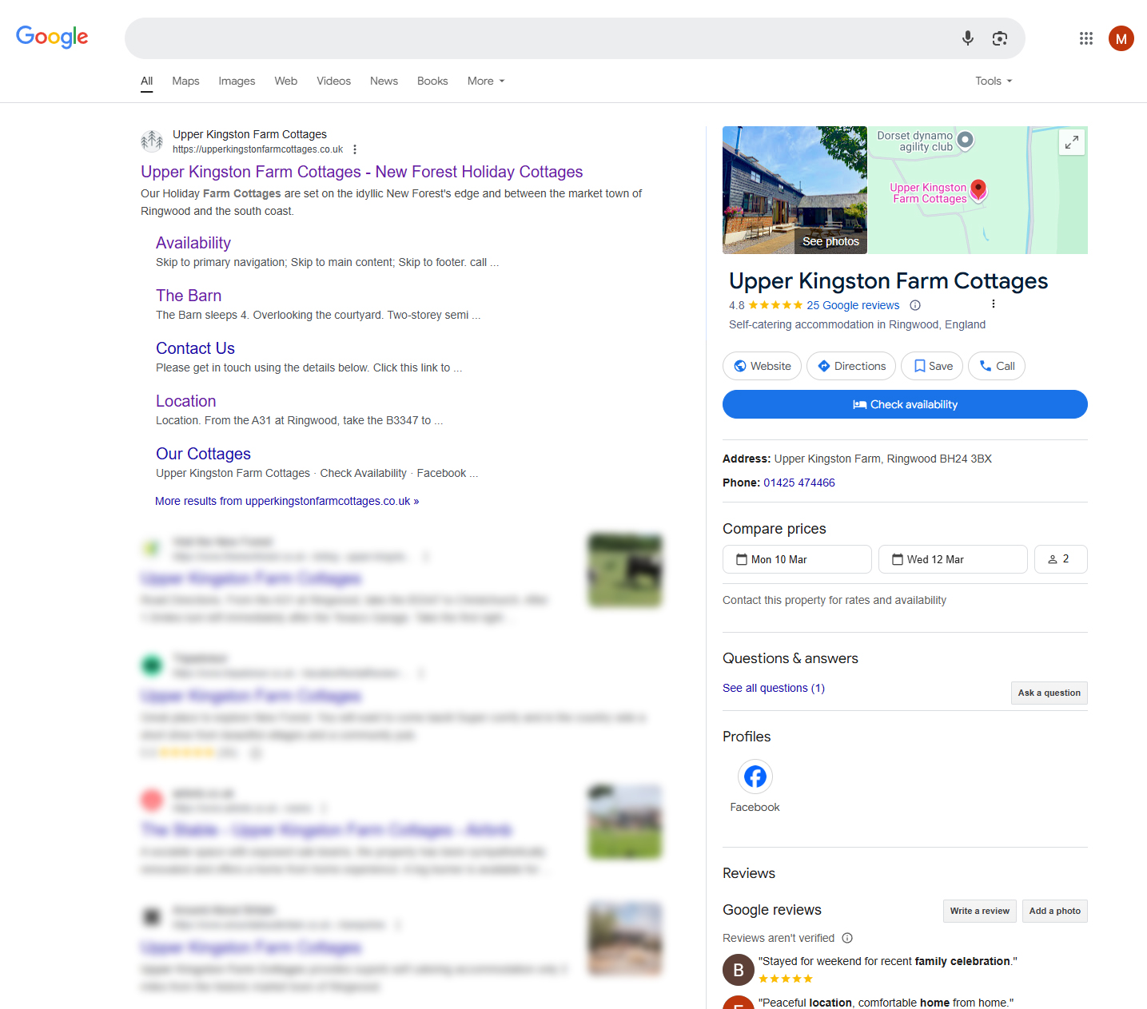
Task: Click the Google logo
Action: pyautogui.click(x=52, y=37)
